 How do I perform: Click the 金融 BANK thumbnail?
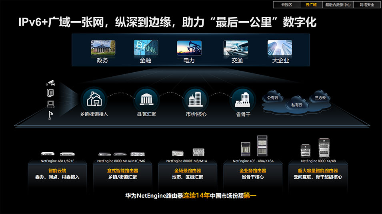[146, 48]
